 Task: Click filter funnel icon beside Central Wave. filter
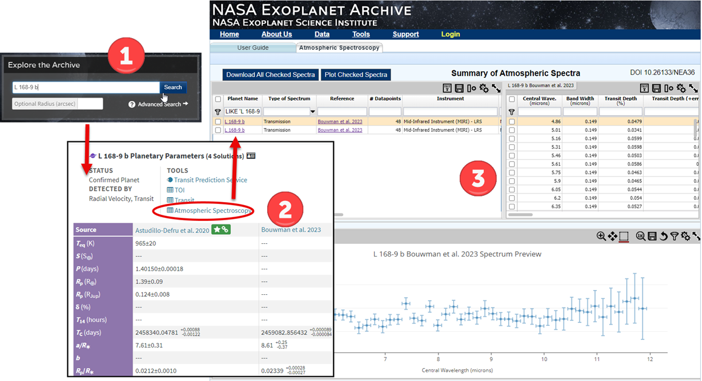point(511,112)
